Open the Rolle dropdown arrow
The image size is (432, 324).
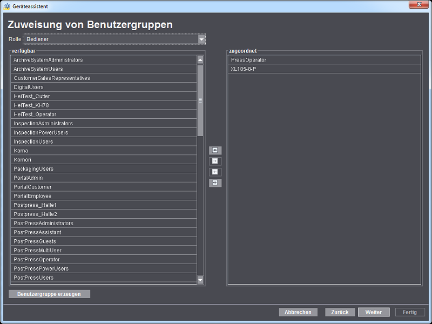[x=201, y=39]
